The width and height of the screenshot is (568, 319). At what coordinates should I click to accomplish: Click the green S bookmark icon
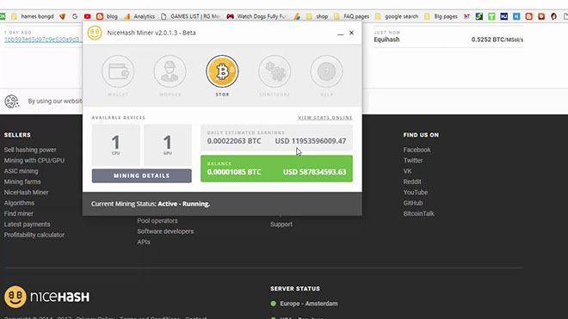(479, 16)
